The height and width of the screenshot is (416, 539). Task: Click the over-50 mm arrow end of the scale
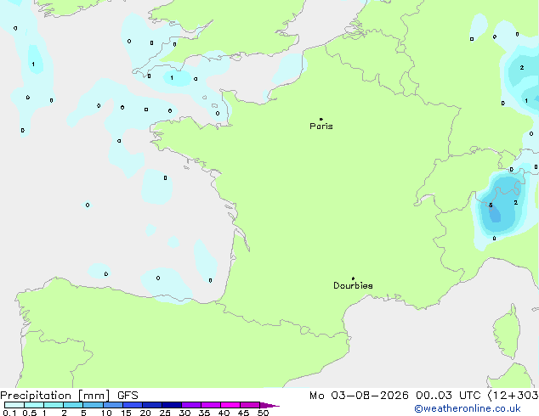click(x=269, y=405)
